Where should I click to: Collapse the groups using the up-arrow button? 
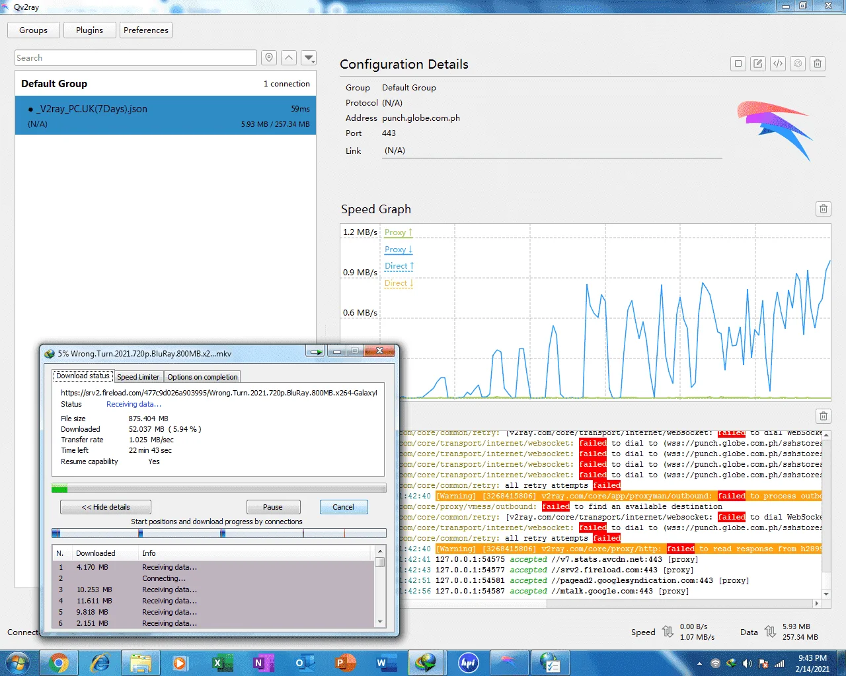click(289, 58)
